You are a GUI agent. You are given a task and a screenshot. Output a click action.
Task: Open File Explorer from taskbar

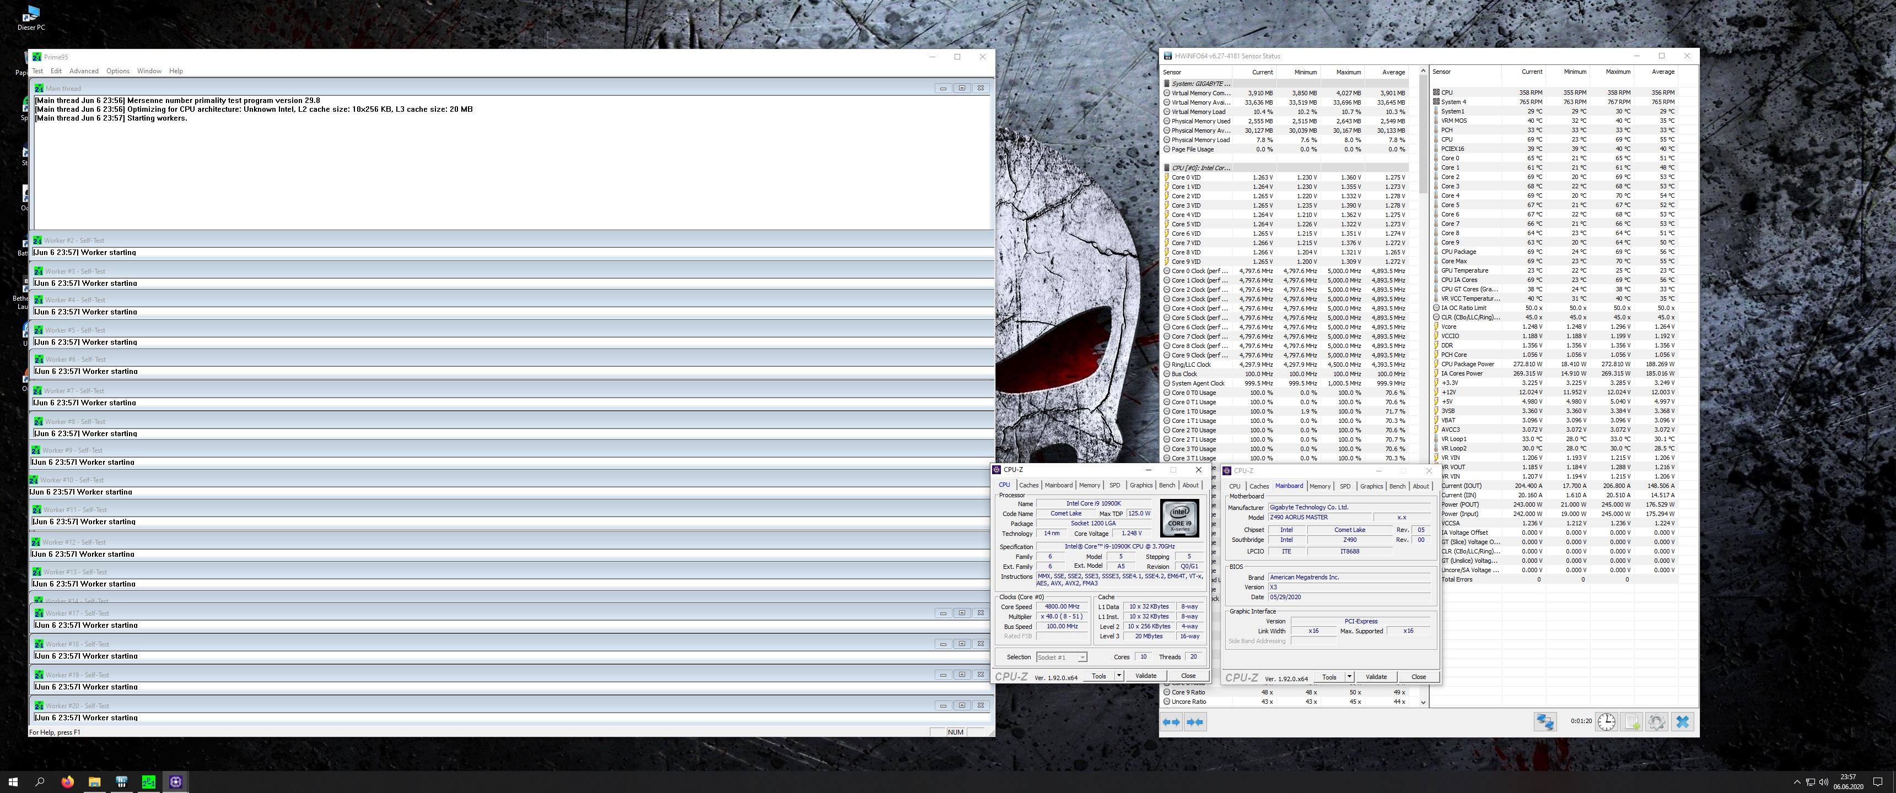point(94,782)
